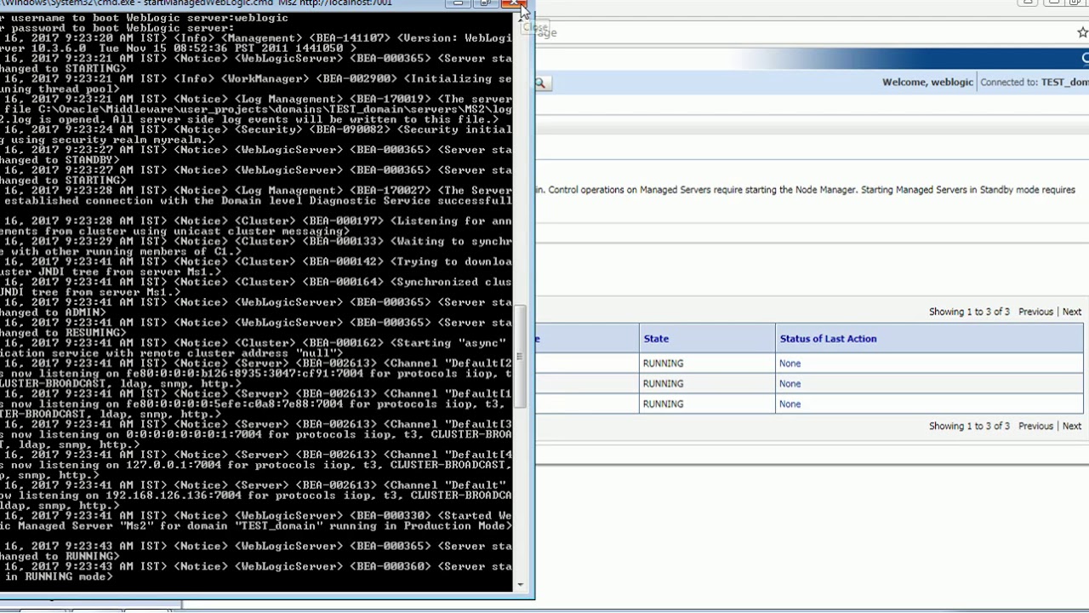Click Showing 1 to 3 of 3 above table
The image size is (1089, 613).
969,312
